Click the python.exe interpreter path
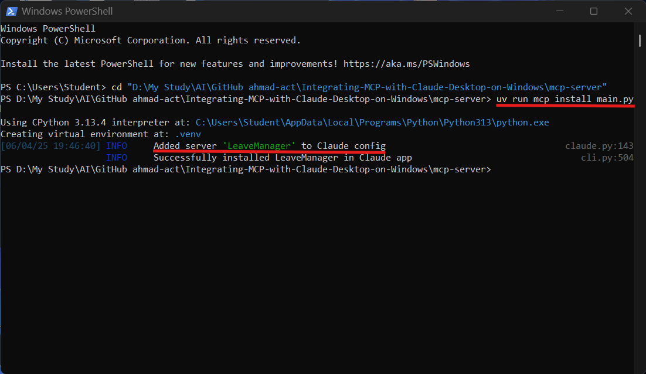 [x=372, y=123]
